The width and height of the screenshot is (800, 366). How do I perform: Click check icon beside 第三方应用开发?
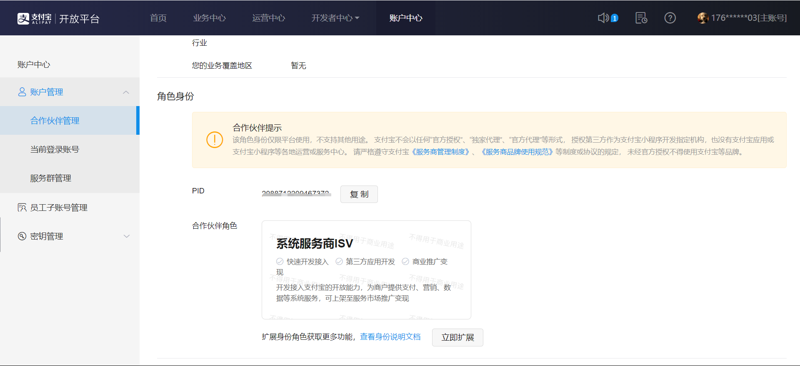pyautogui.click(x=339, y=262)
